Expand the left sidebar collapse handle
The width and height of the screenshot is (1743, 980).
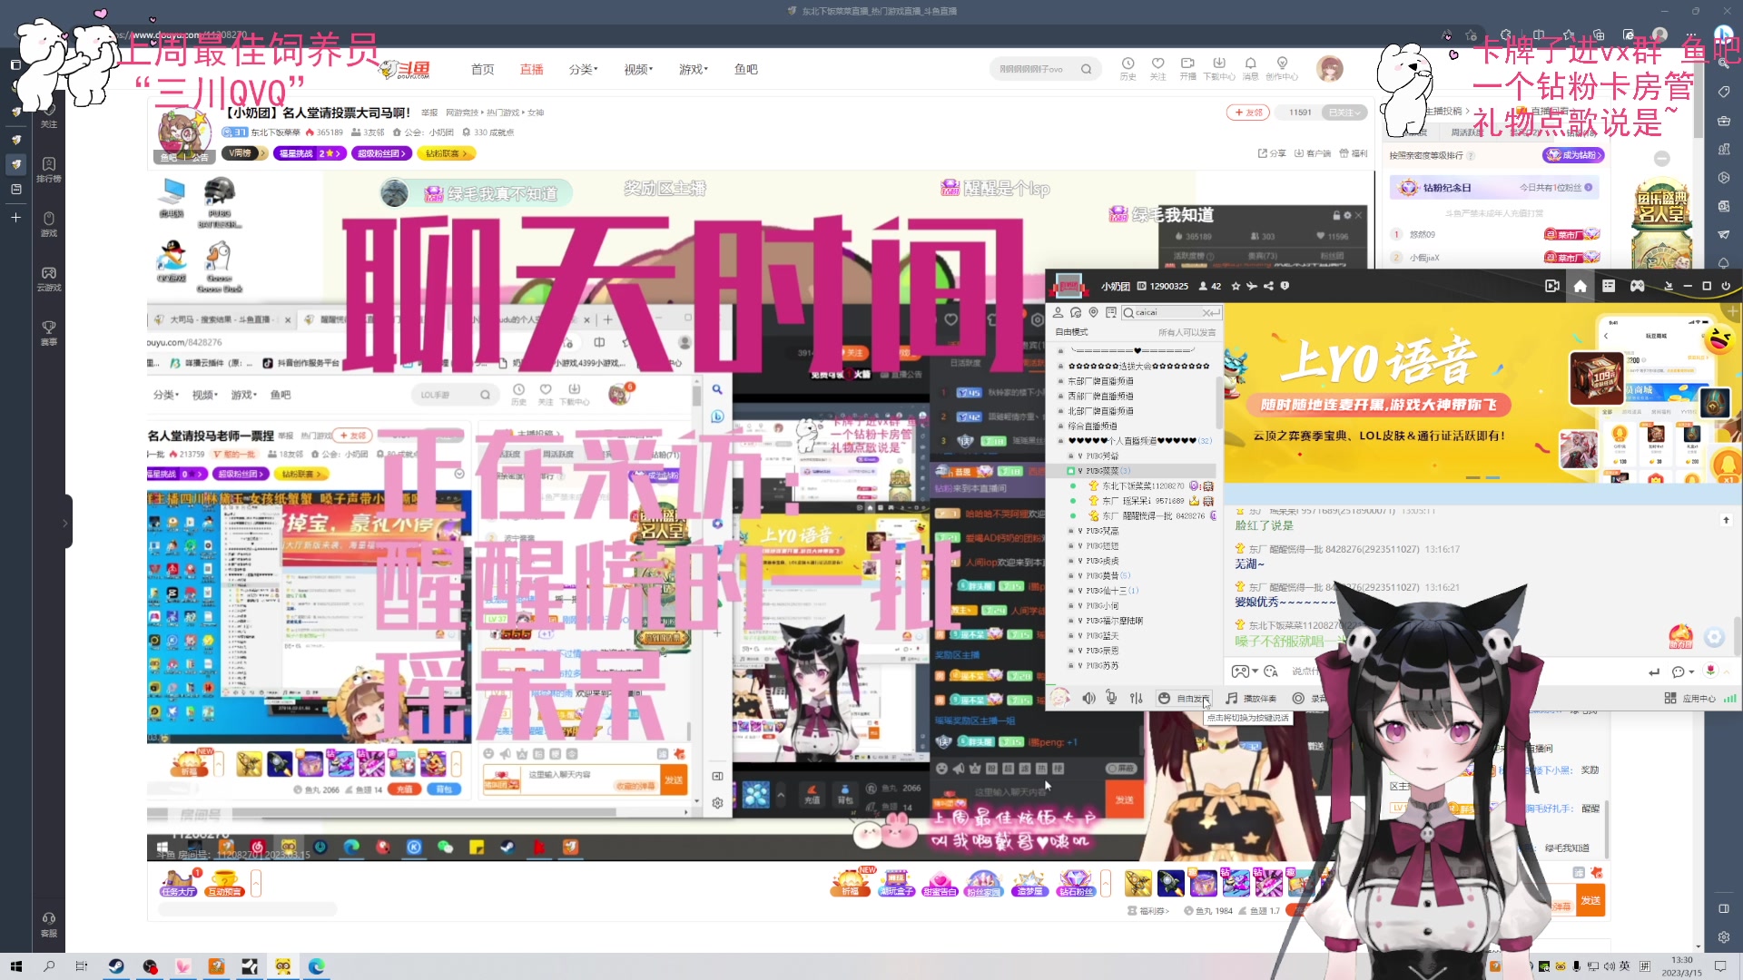click(66, 522)
